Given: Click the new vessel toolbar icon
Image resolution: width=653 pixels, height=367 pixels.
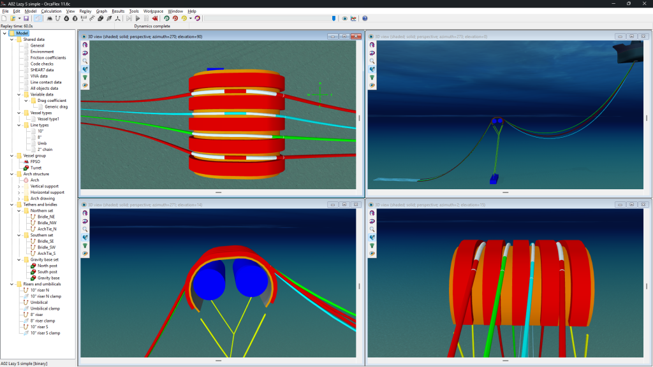Looking at the screenshot, I should point(50,18).
